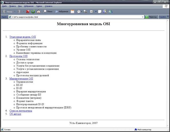Open Избранное star favorites toolbar button

click(61, 11)
